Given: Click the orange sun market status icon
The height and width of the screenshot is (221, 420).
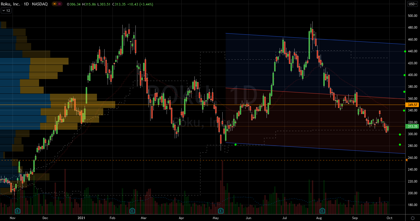Looking at the screenshot, I should (54, 4).
